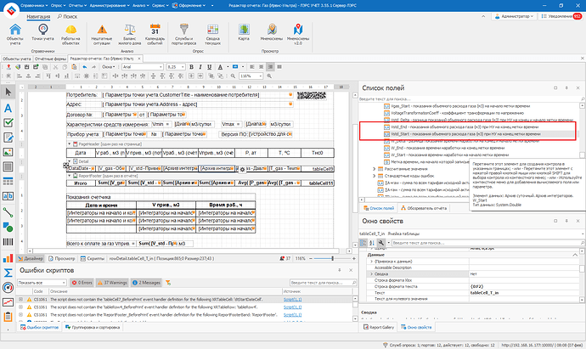This screenshot has height=349, width=586.
Task: Open Нештатные ситуации warning icon
Action: pyautogui.click(x=102, y=34)
